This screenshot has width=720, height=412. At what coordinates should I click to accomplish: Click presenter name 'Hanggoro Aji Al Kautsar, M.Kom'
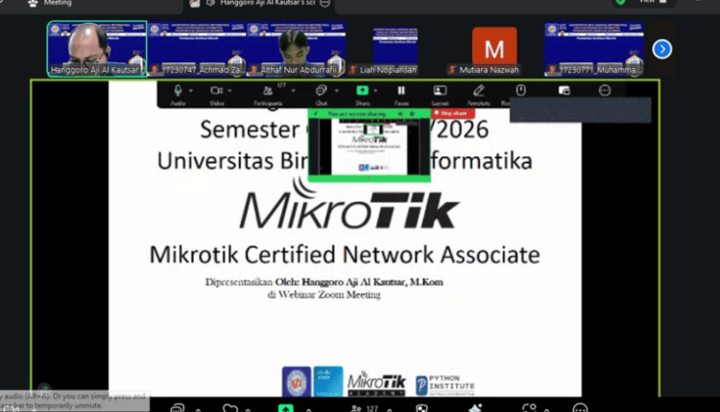372,282
